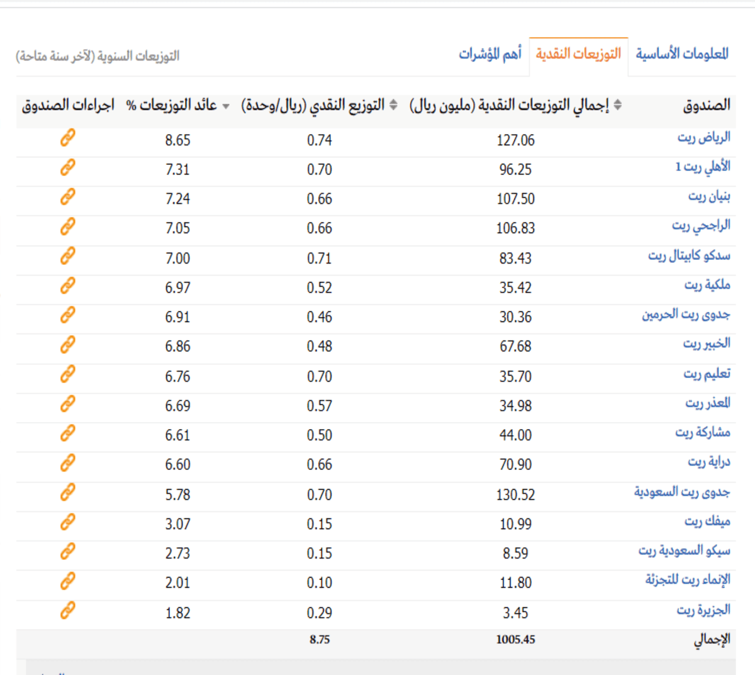Select total distributions value 3.45
Viewport: 755px width, 675px height.
pos(515,613)
